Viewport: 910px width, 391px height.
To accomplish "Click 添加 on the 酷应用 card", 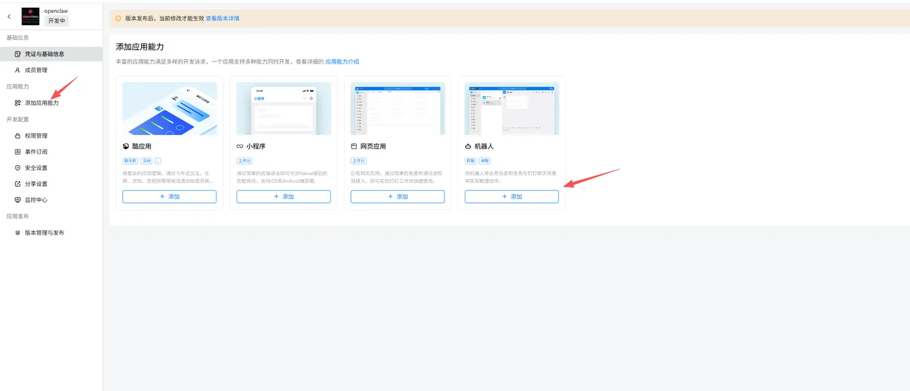I will 169,196.
